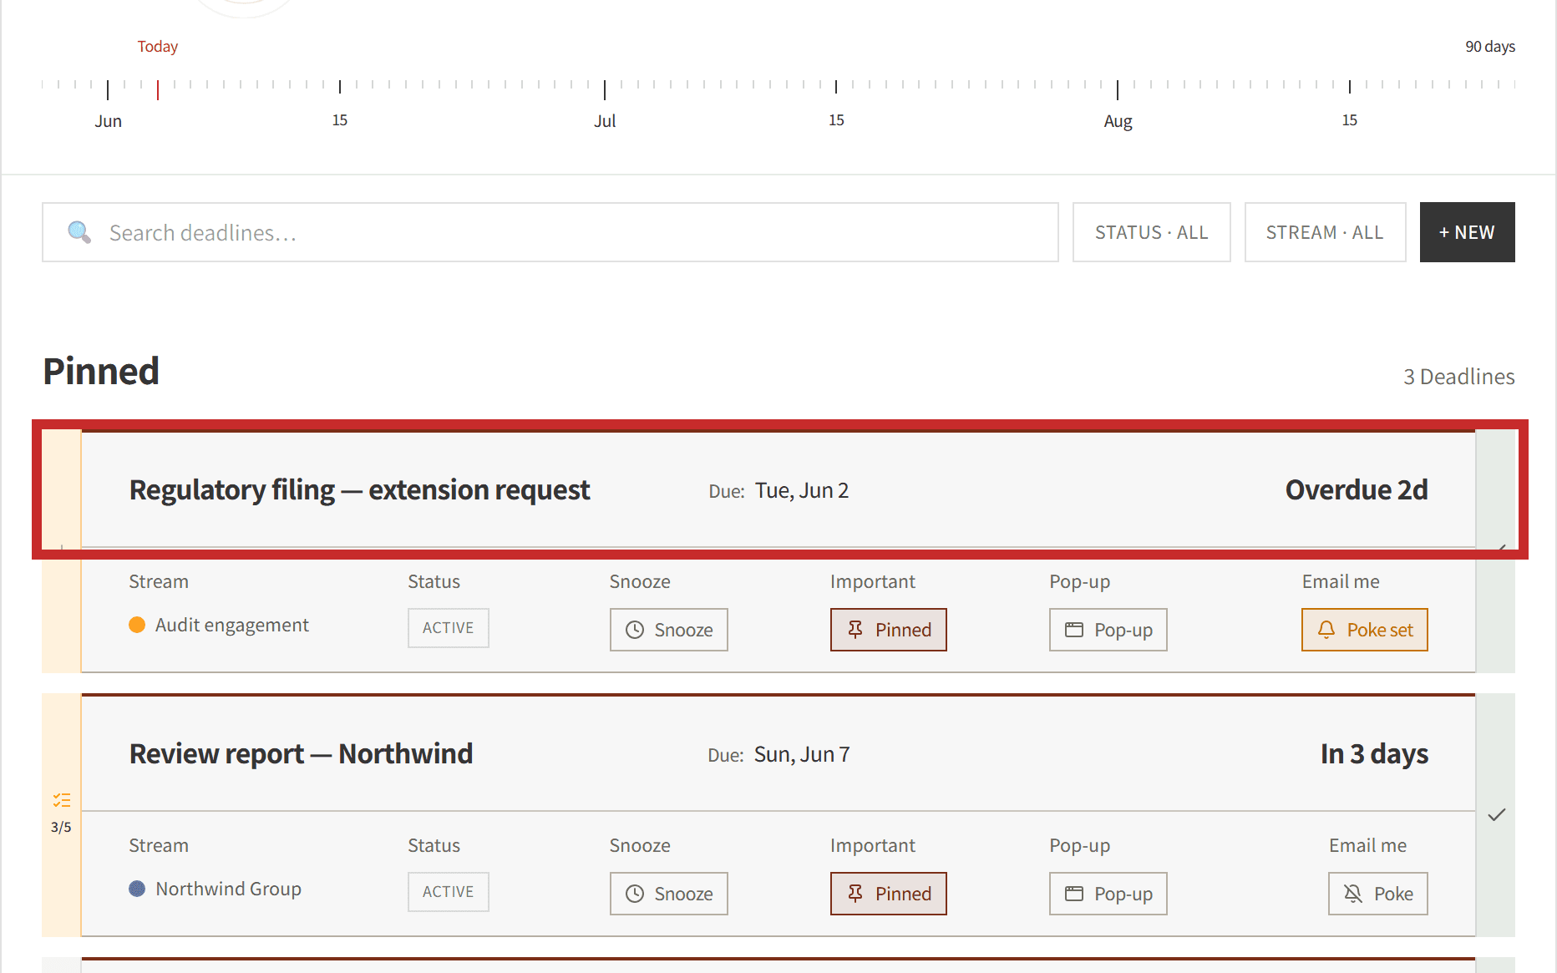The image size is (1557, 973).
Task: Click the 3 Deadlines count
Action: (1458, 377)
